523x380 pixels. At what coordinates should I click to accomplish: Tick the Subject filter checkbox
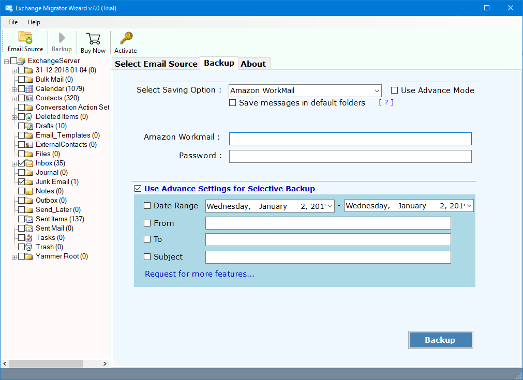pyautogui.click(x=147, y=256)
